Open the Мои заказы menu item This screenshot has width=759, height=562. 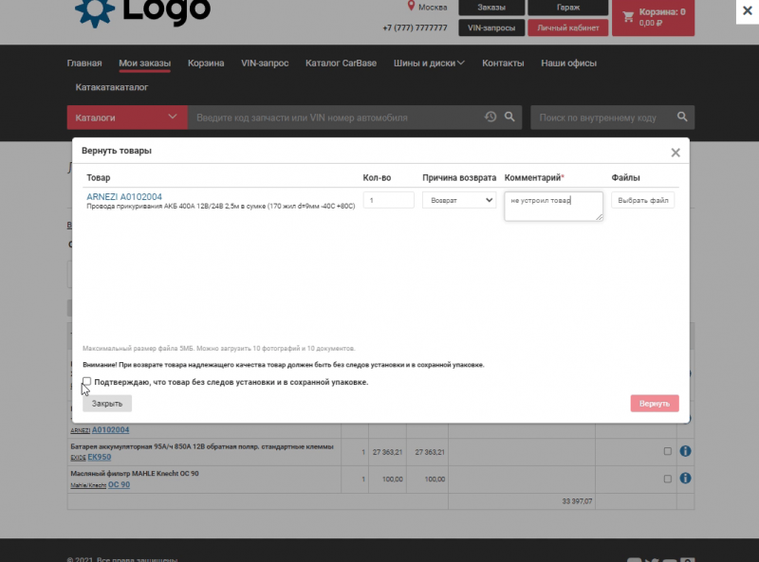144,63
